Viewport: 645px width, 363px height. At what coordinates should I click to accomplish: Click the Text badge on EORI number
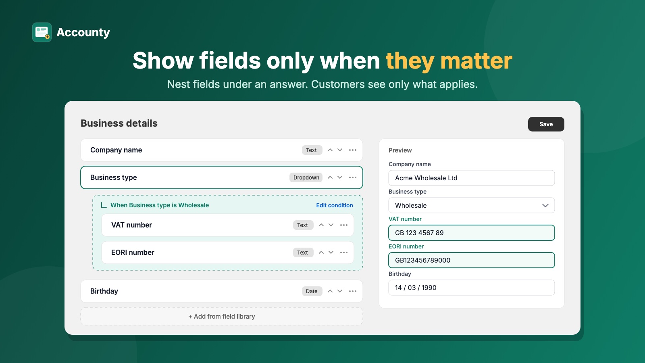[303, 252]
